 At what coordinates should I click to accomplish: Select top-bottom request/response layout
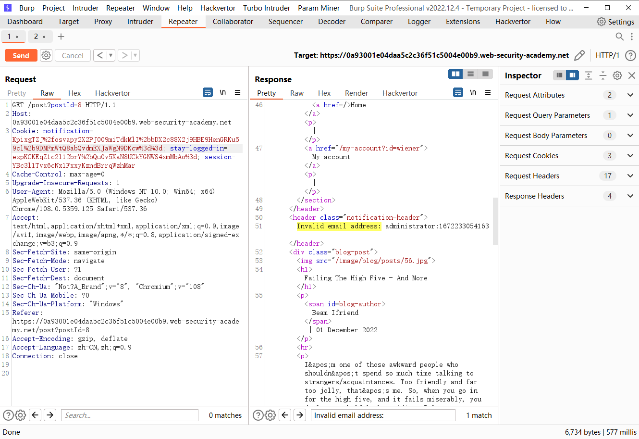pyautogui.click(x=470, y=74)
